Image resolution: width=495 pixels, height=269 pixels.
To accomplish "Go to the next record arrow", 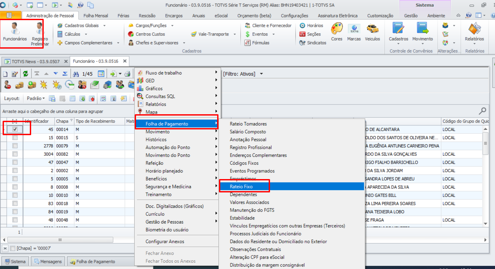I will click(56, 74).
